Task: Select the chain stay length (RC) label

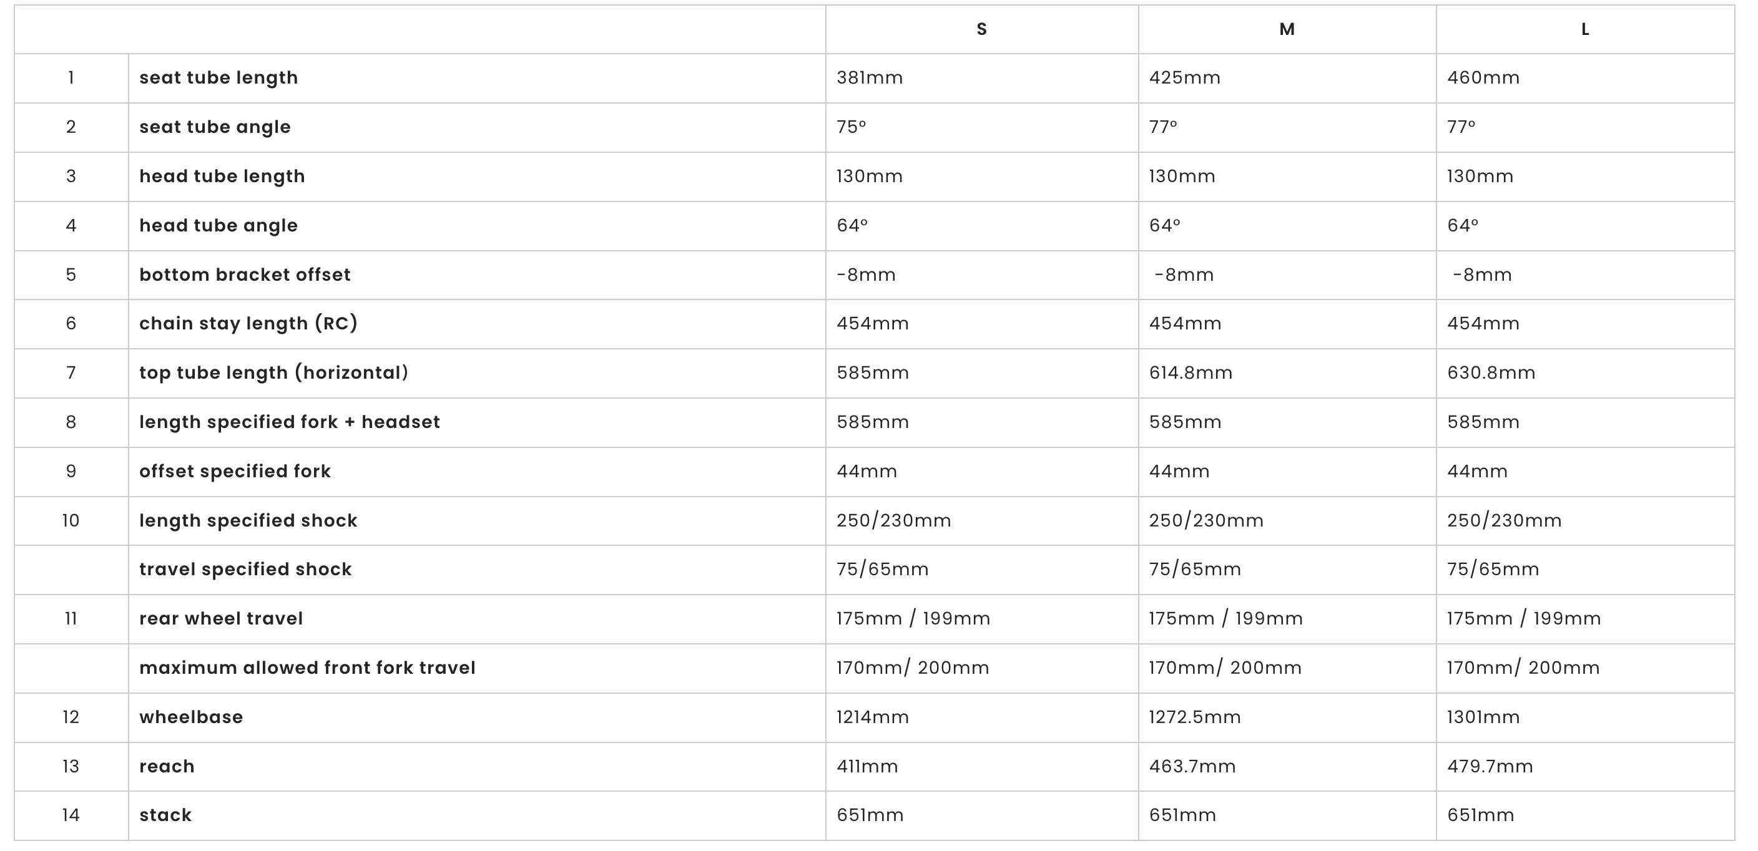Action: (248, 323)
